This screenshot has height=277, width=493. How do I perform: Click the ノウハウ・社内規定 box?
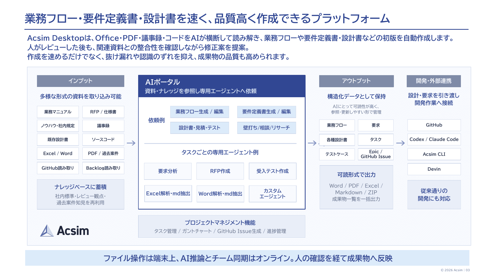pos(58,126)
